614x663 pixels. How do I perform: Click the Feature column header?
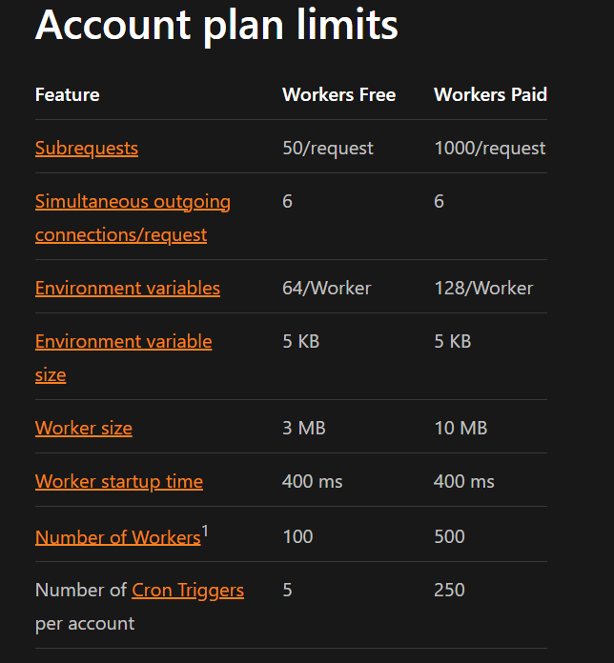coord(68,95)
